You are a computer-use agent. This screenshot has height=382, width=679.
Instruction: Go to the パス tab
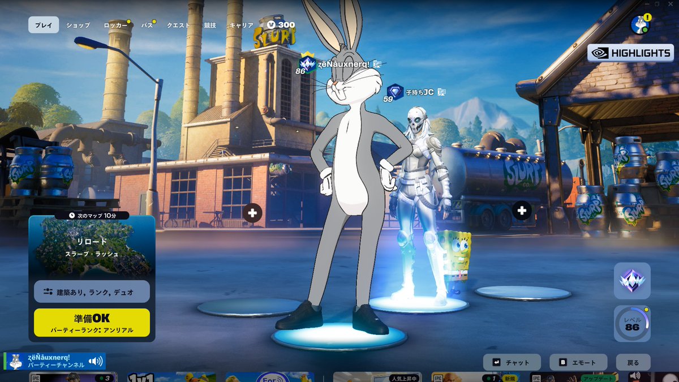(147, 25)
